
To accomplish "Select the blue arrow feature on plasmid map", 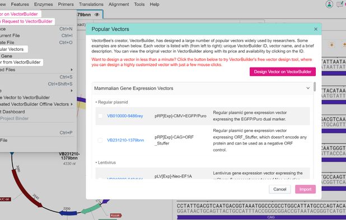I will point(68,213).
